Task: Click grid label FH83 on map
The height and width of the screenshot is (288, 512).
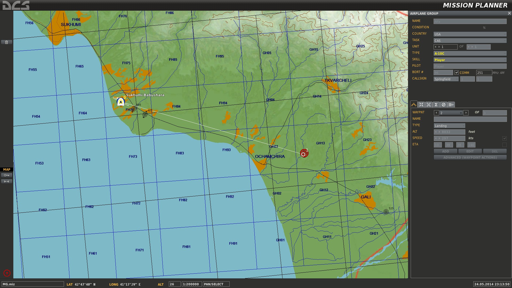Action: (180, 153)
